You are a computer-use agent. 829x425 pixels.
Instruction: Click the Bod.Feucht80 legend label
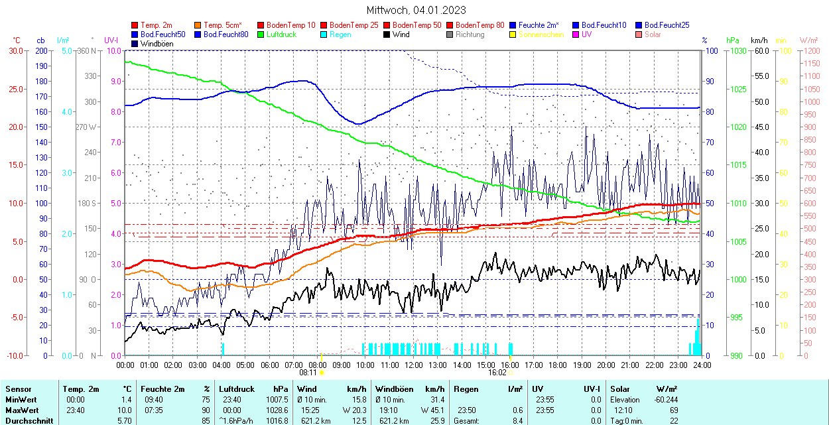coord(225,34)
